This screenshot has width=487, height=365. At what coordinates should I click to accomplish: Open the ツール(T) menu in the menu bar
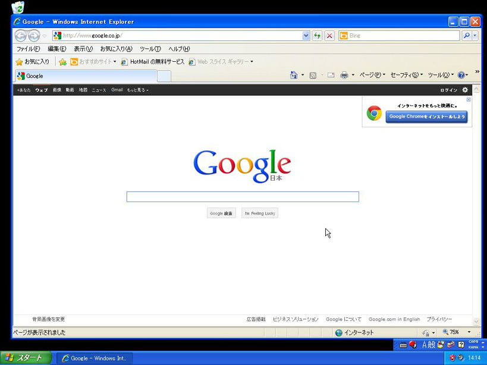coord(150,49)
